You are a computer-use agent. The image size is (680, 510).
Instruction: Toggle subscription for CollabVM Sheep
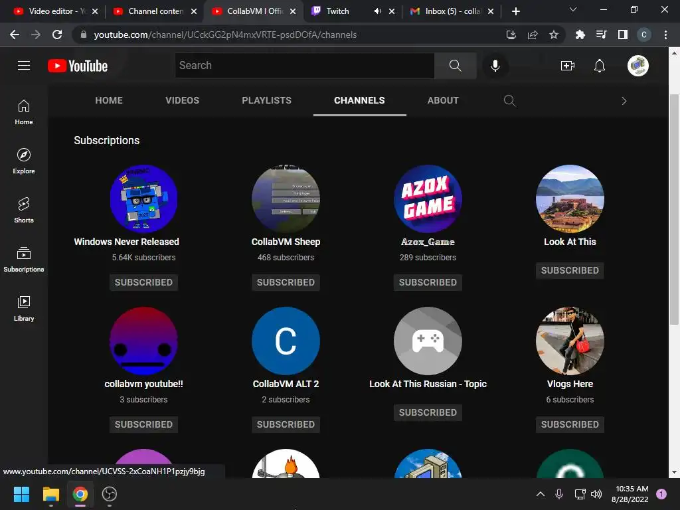286,282
